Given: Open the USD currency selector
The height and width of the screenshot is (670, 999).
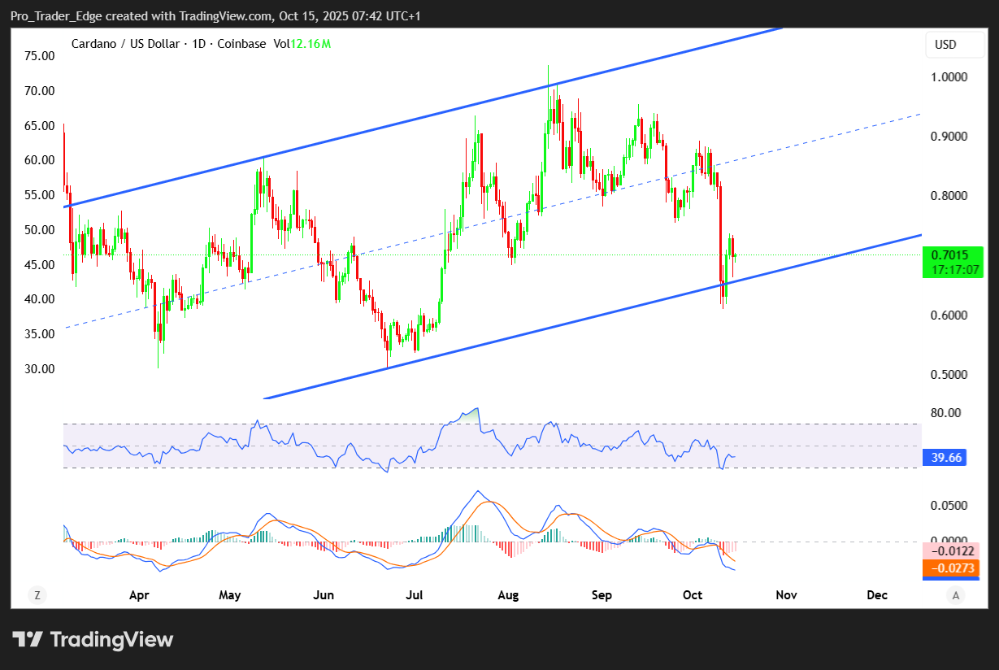Looking at the screenshot, I should click(945, 45).
